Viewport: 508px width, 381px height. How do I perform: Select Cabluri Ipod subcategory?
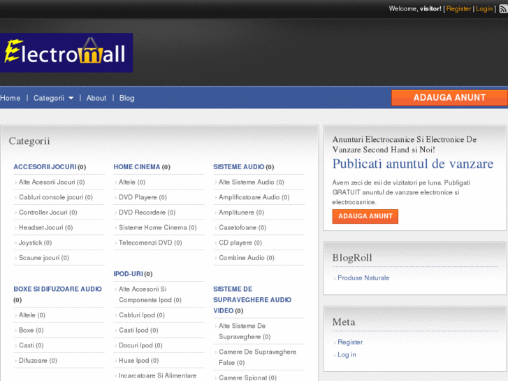point(137,315)
